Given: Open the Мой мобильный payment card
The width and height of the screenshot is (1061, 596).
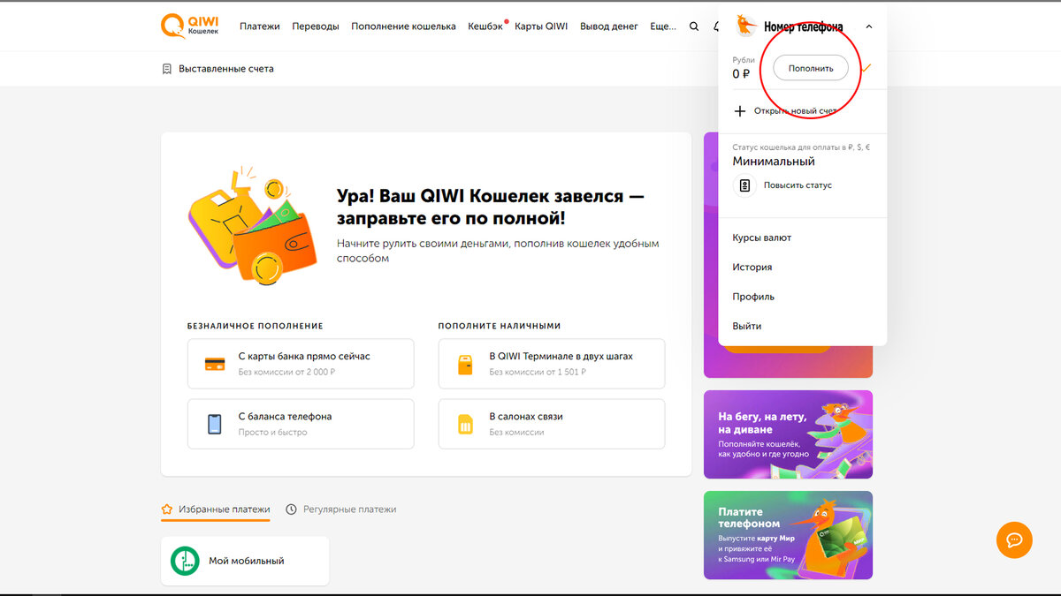Looking at the screenshot, I should click(245, 561).
